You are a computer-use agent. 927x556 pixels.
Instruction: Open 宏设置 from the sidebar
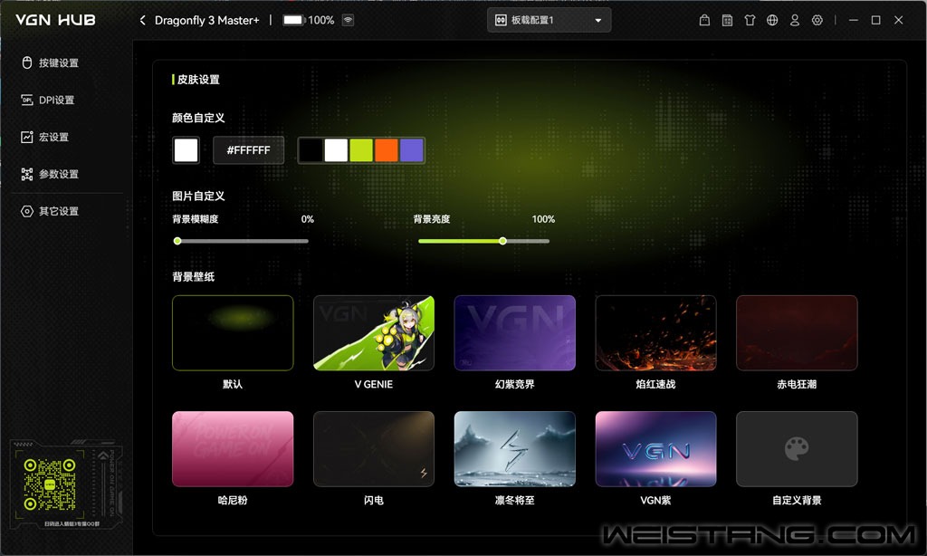click(x=53, y=138)
